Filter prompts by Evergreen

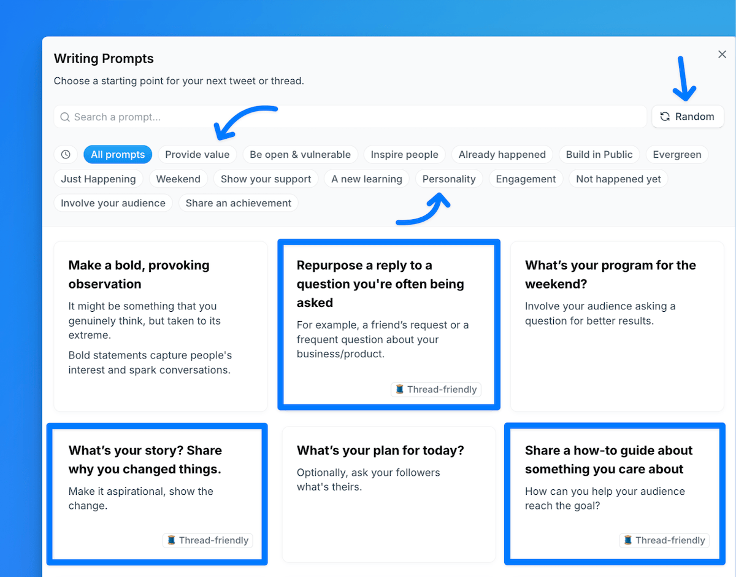click(677, 155)
